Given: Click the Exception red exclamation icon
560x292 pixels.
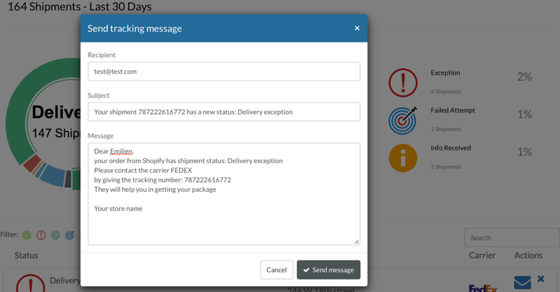Looking at the screenshot, I should coord(403,83).
